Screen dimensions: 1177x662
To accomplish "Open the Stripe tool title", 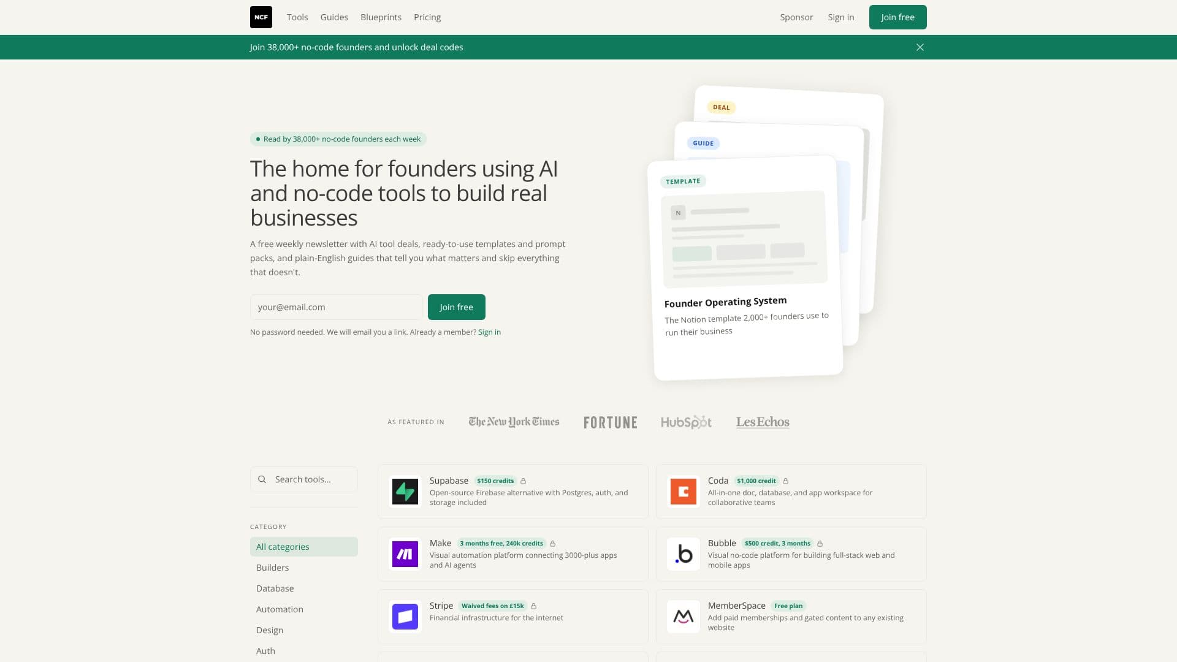I will (441, 606).
